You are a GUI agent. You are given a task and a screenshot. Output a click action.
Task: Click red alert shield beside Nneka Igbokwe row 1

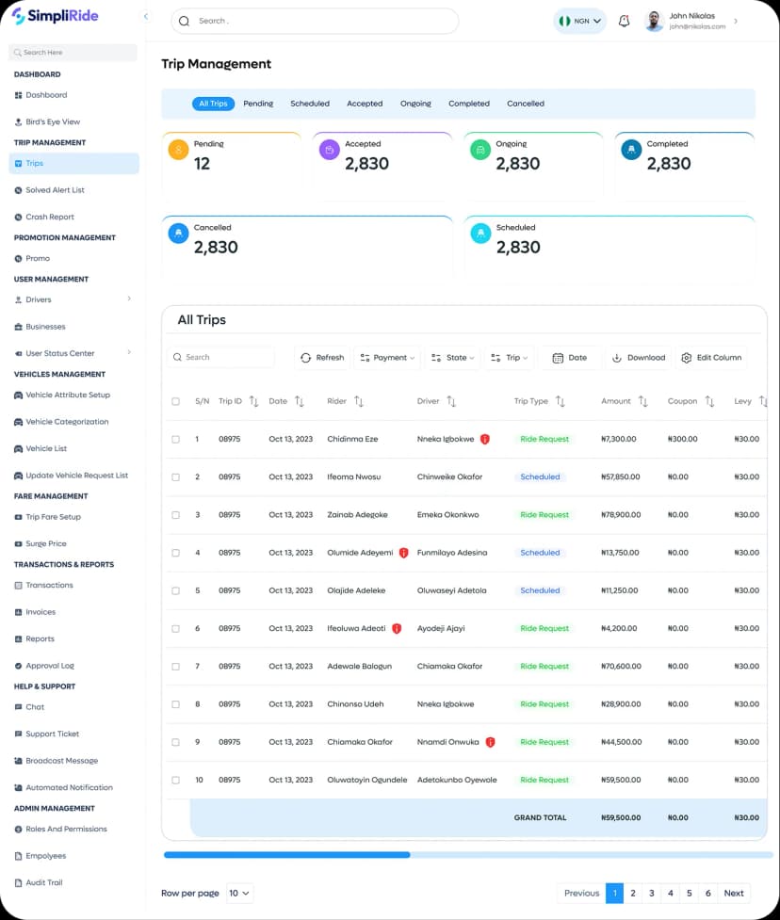485,439
